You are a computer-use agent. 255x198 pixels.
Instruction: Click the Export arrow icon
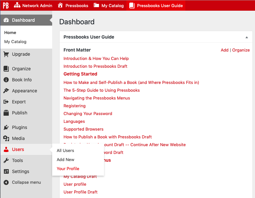6,102
